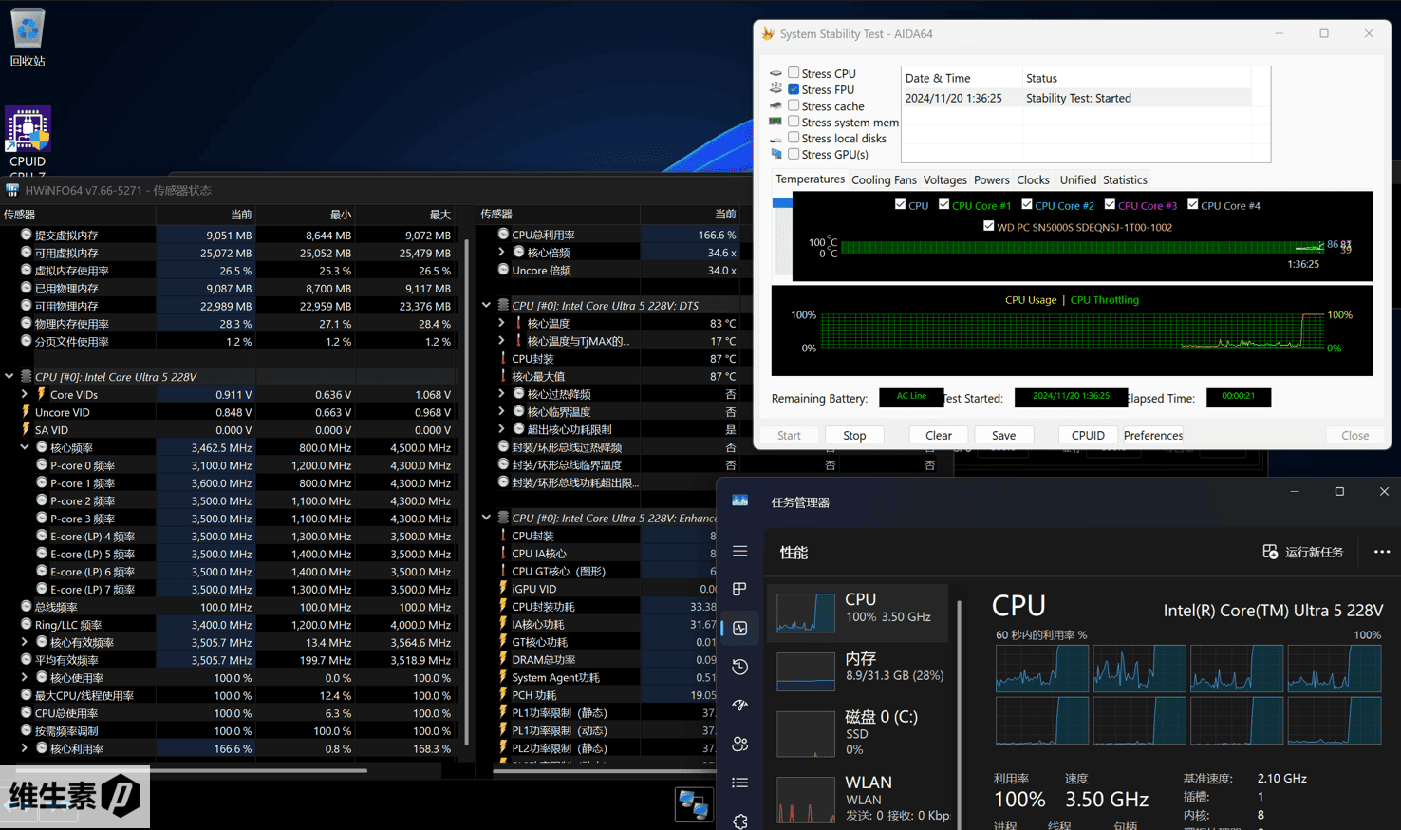Open the Task Manager hamburger navigation menu
The height and width of the screenshot is (830, 1401).
tap(740, 552)
